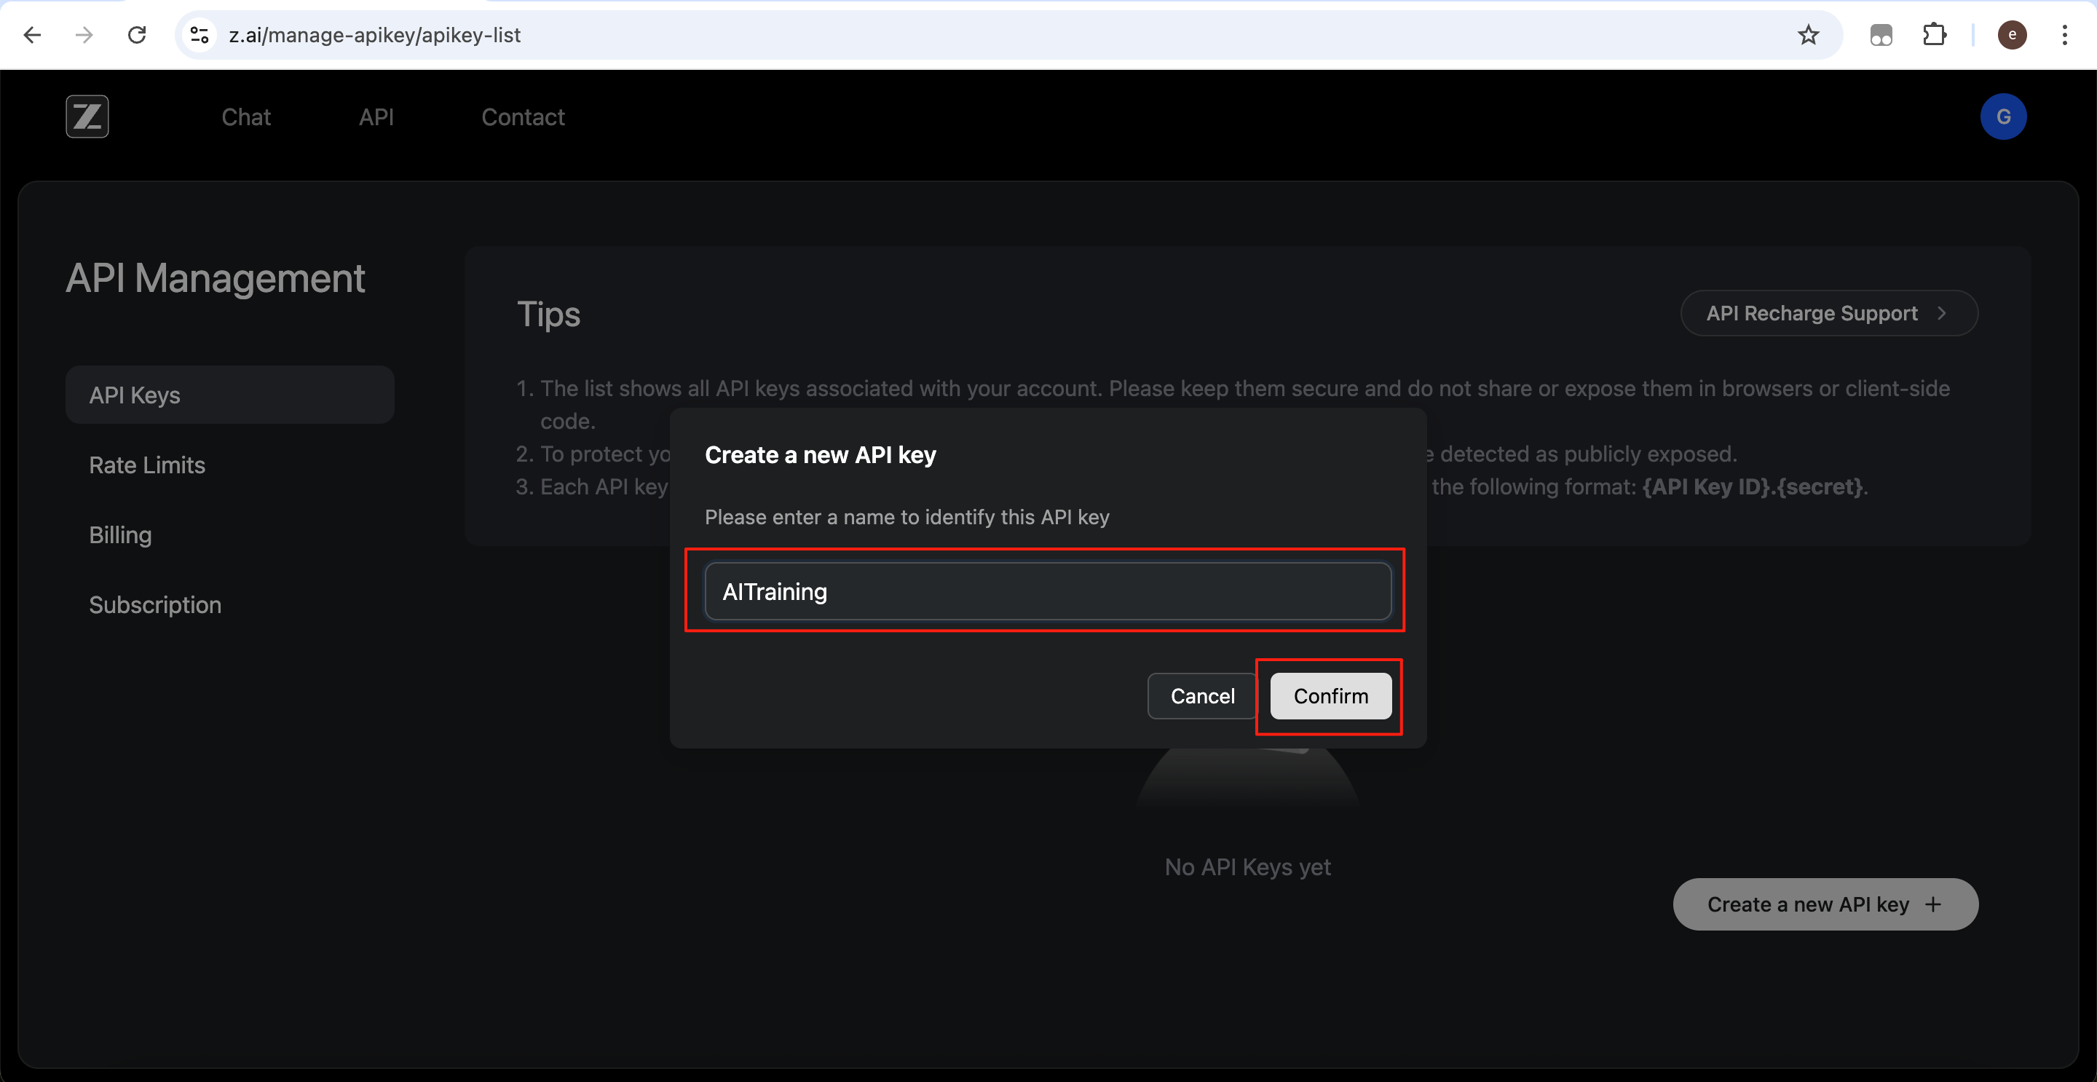Click the Z.ai logo icon
Viewport: 2097px width, 1082px height.
[87, 117]
